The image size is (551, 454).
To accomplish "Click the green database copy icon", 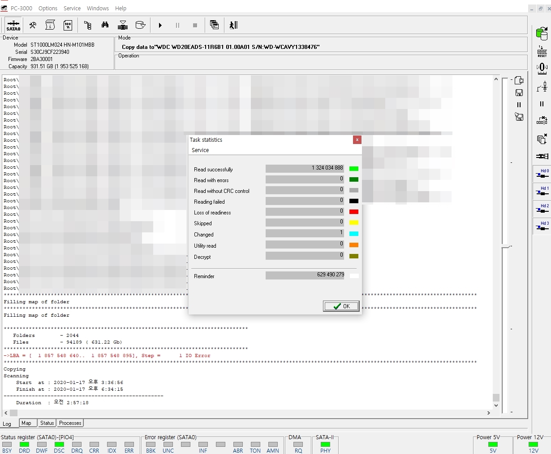I will click(x=542, y=33).
